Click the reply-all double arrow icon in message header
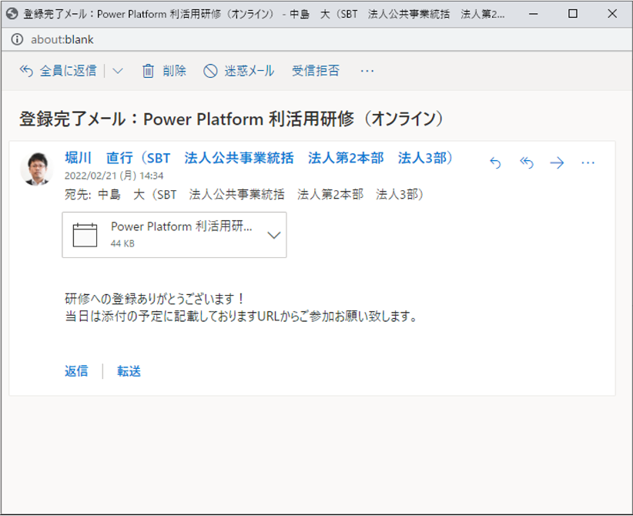 coord(527,163)
